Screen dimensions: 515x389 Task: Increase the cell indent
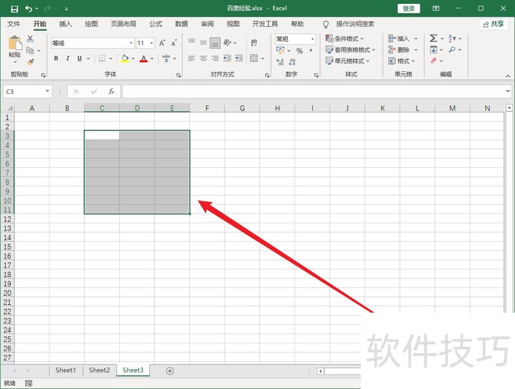(239, 59)
